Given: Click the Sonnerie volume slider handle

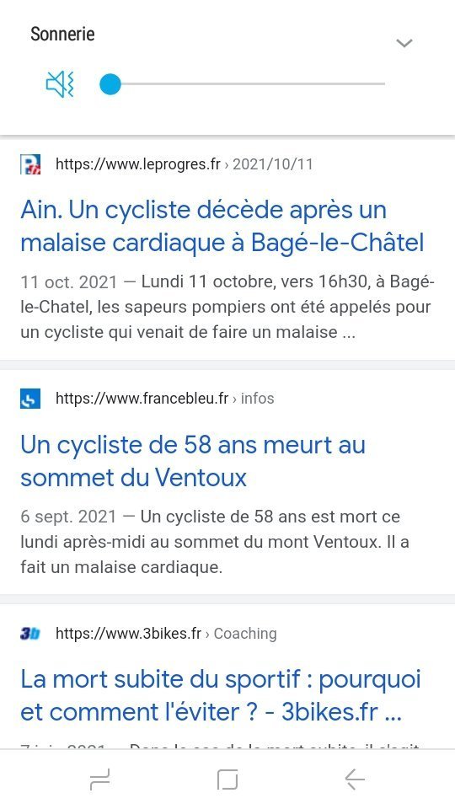Looking at the screenshot, I should point(110,84).
